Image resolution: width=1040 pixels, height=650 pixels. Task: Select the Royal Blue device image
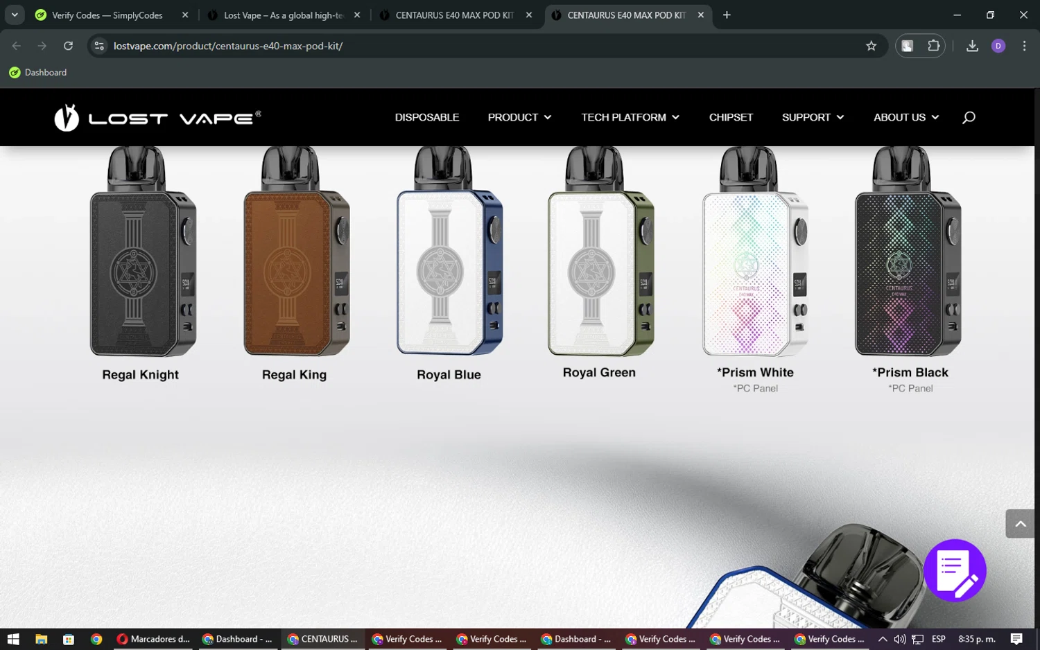pos(449,252)
